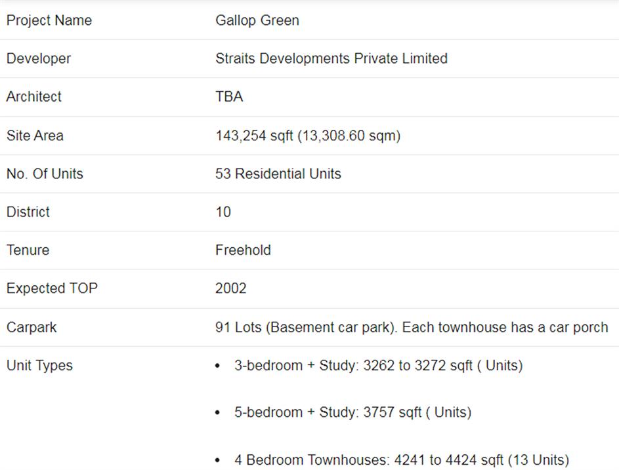The height and width of the screenshot is (470, 619).
Task: Click the "Carpark" row label
Action: tap(32, 327)
